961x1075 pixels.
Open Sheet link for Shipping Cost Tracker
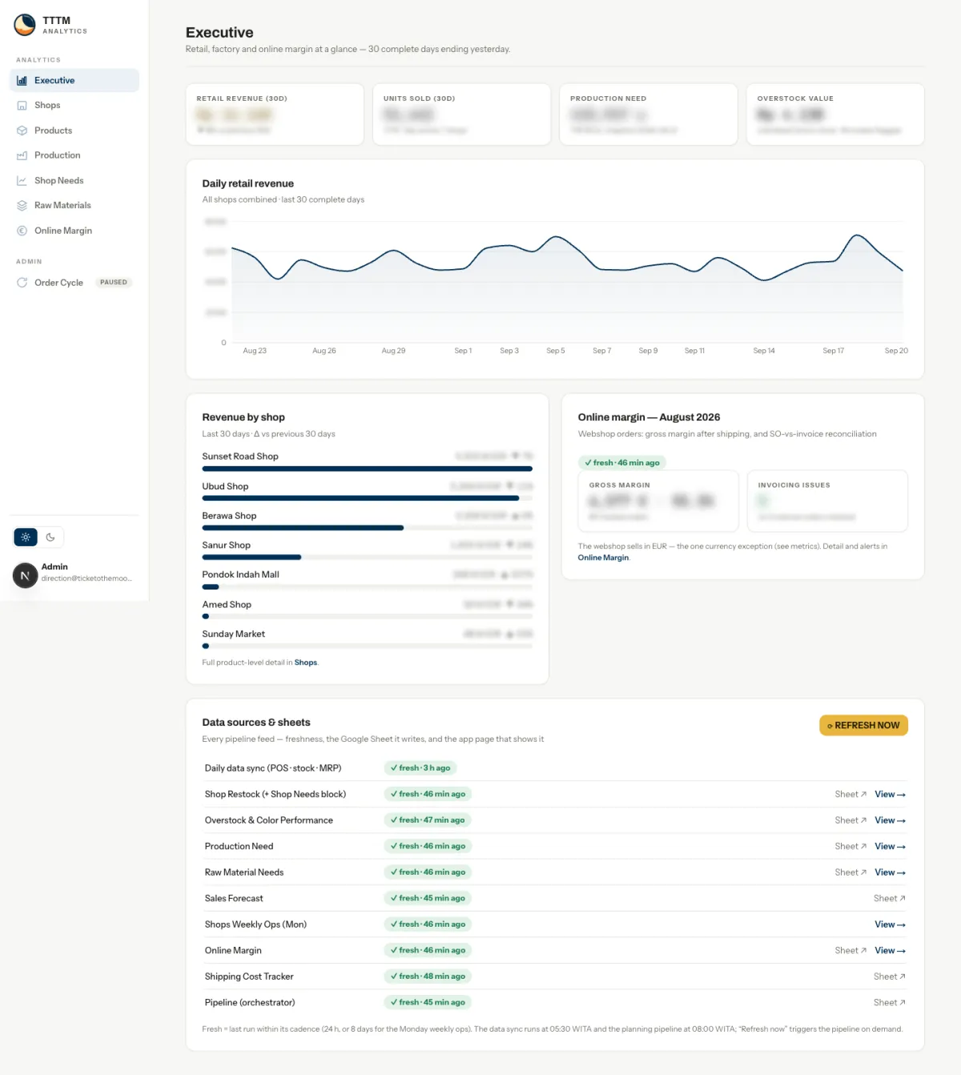890,976
